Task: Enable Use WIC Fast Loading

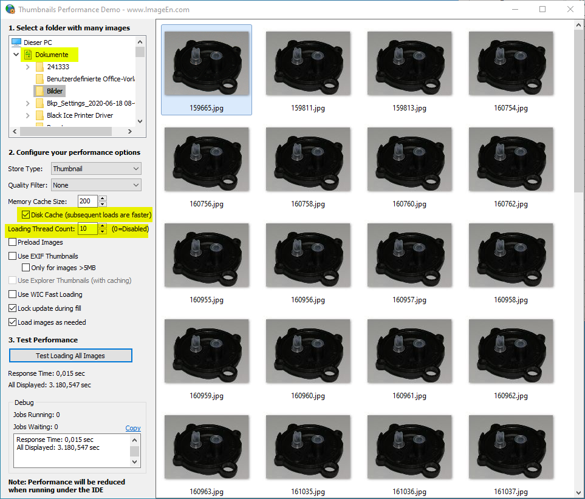Action: pos(12,294)
